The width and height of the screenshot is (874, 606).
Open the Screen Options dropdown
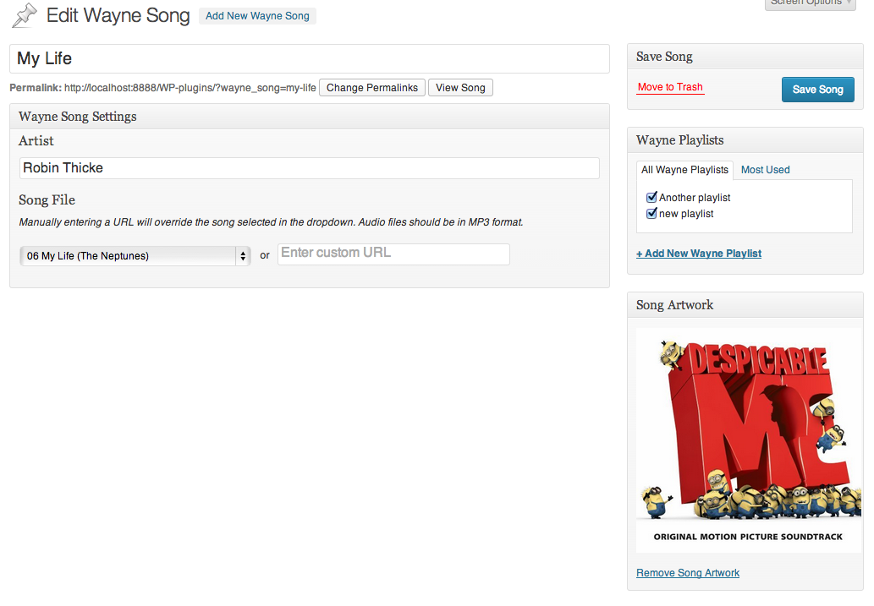click(x=811, y=3)
